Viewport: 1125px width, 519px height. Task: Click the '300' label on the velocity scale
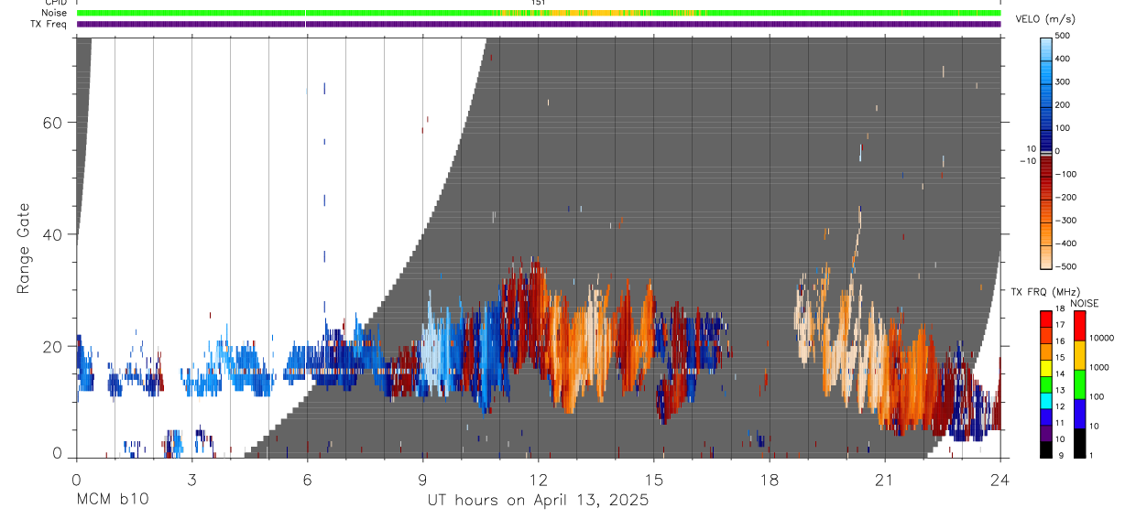click(x=1063, y=81)
